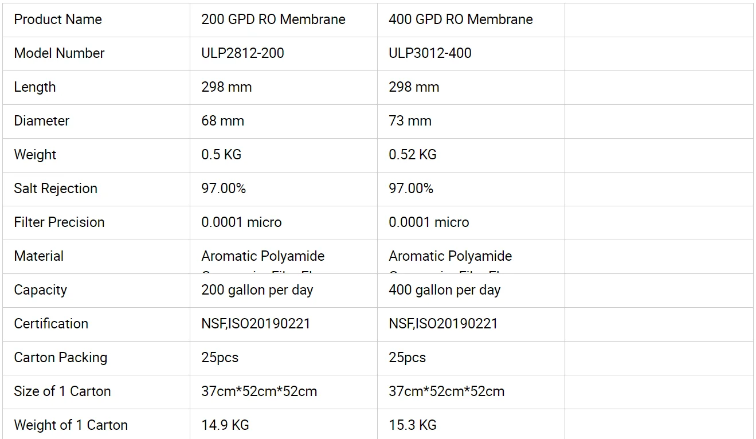
Task: Click the 73 mm diameter value
Action: click(410, 121)
